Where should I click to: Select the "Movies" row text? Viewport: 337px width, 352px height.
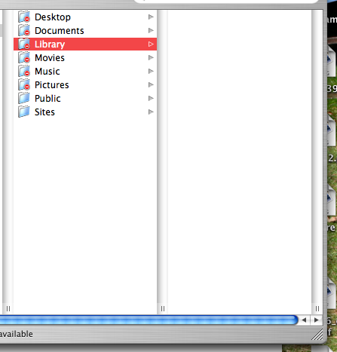(50, 58)
